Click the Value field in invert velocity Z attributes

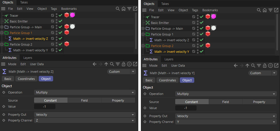pyautogui.click(x=45, y=106)
